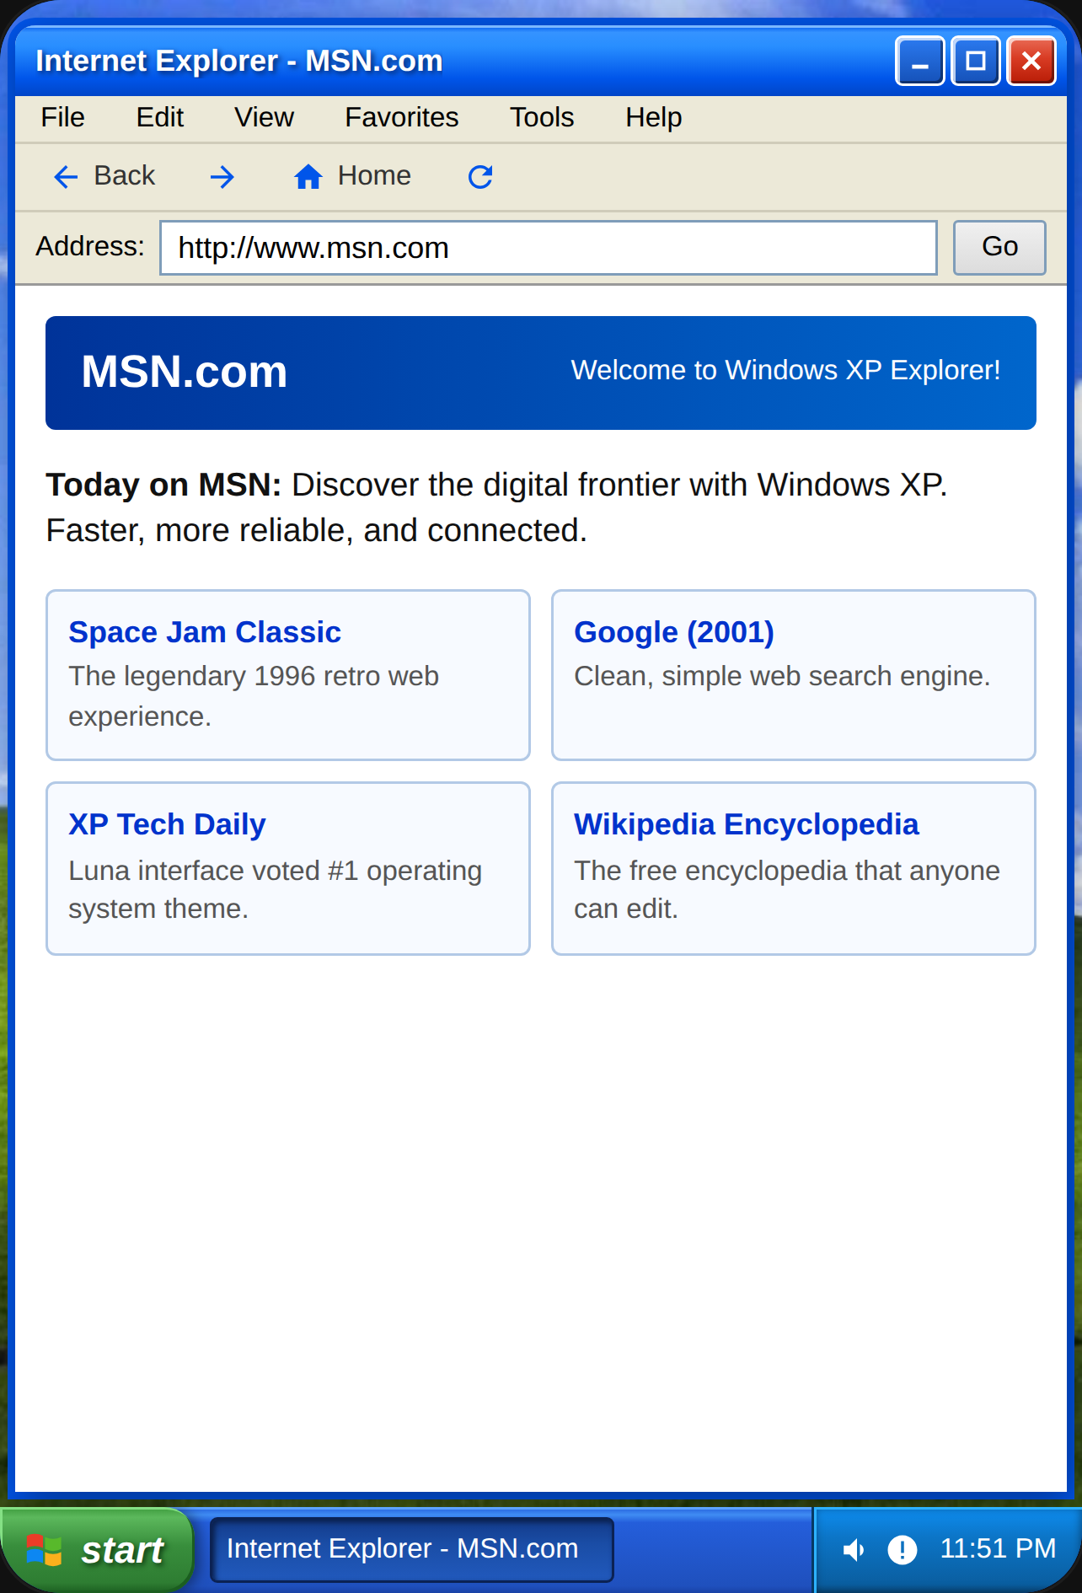Reload the page with the refresh icon

(480, 177)
